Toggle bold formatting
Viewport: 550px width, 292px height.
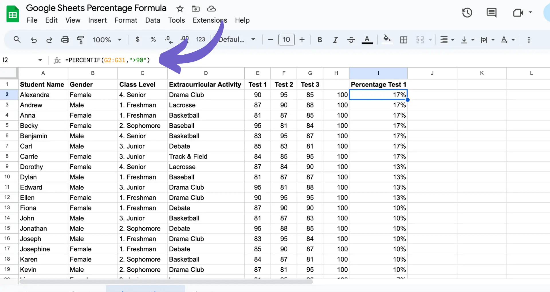tap(320, 40)
